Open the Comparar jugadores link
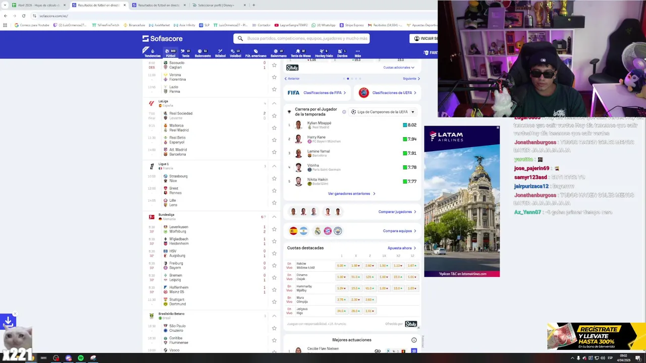Viewport: 646px width, 363px height. pyautogui.click(x=397, y=212)
